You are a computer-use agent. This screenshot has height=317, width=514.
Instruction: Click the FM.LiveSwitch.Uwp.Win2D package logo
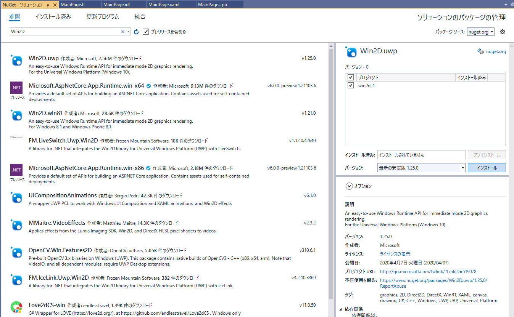point(16,137)
